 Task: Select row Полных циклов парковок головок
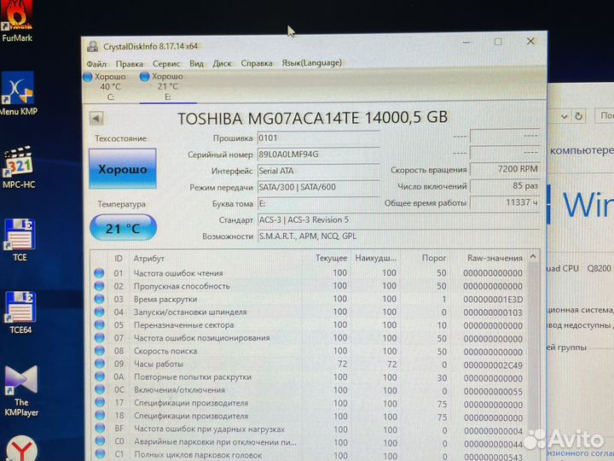click(x=310, y=455)
